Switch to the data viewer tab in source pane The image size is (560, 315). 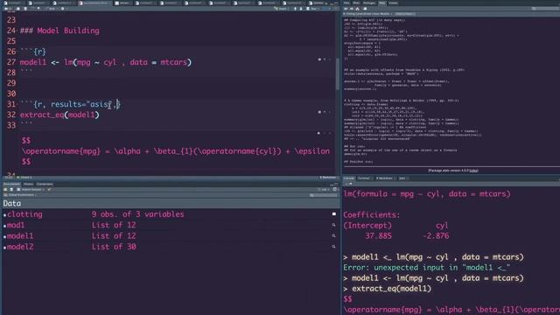(123, 3)
